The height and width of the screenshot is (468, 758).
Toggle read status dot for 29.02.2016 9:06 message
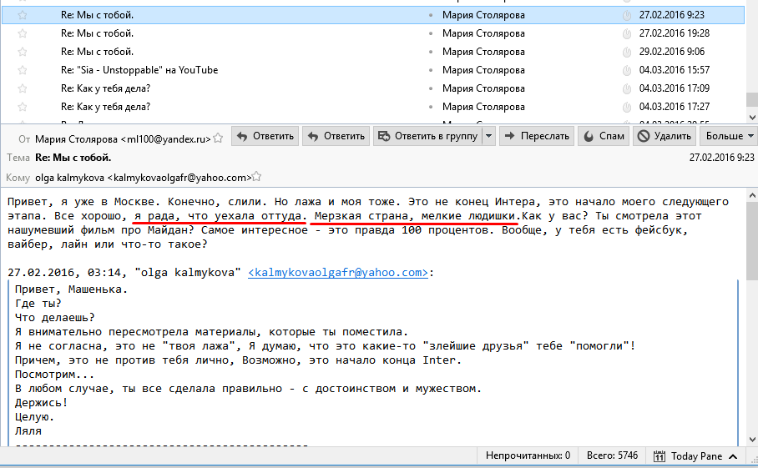point(431,52)
